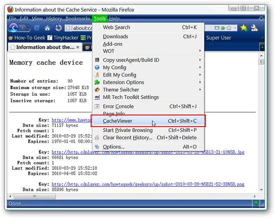275x218 pixels.
Task: Open the tab list dropdown arrow
Action: pos(262,47)
